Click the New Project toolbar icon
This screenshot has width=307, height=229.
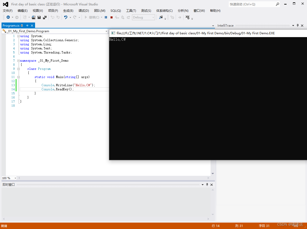click(25, 17)
